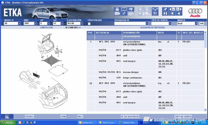The height and width of the screenshot is (125, 208).
Task: Toggle the Existencias checkbox
Action: (89, 24)
